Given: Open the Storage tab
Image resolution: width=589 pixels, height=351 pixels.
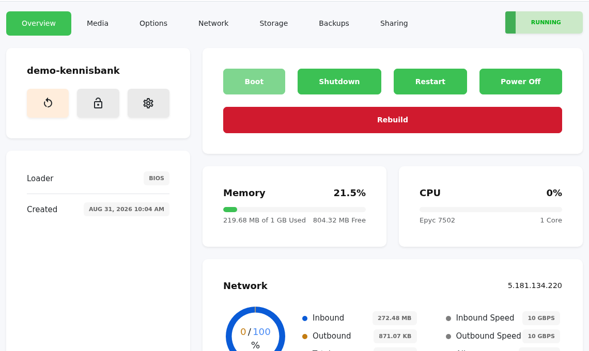Looking at the screenshot, I should (273, 23).
